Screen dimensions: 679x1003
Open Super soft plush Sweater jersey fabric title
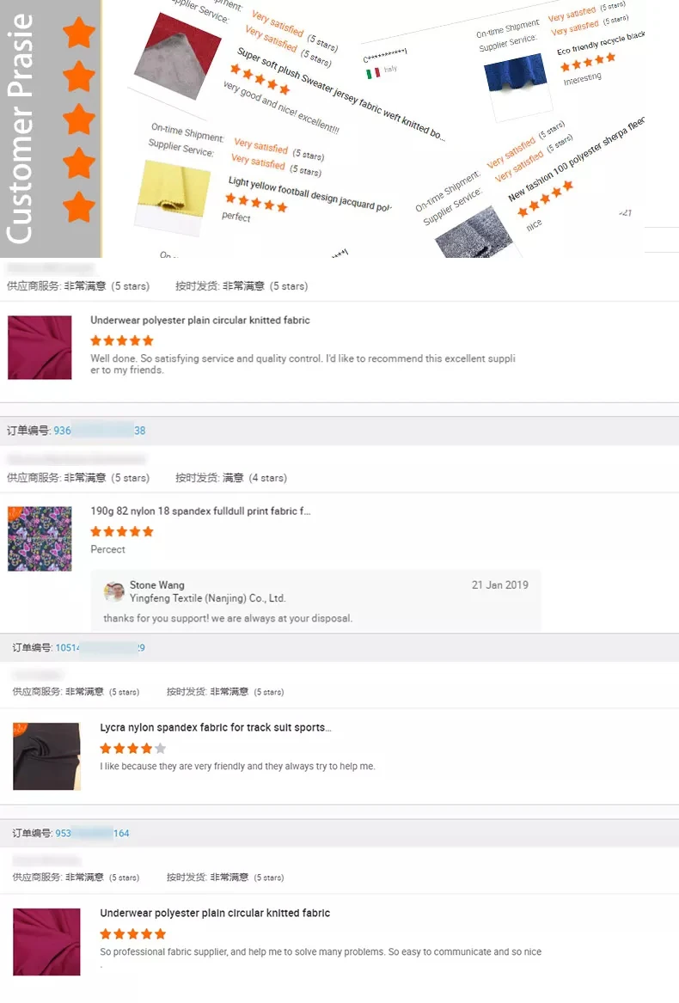(339, 94)
